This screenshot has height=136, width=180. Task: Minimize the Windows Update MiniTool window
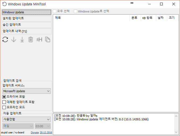tap(149, 4)
